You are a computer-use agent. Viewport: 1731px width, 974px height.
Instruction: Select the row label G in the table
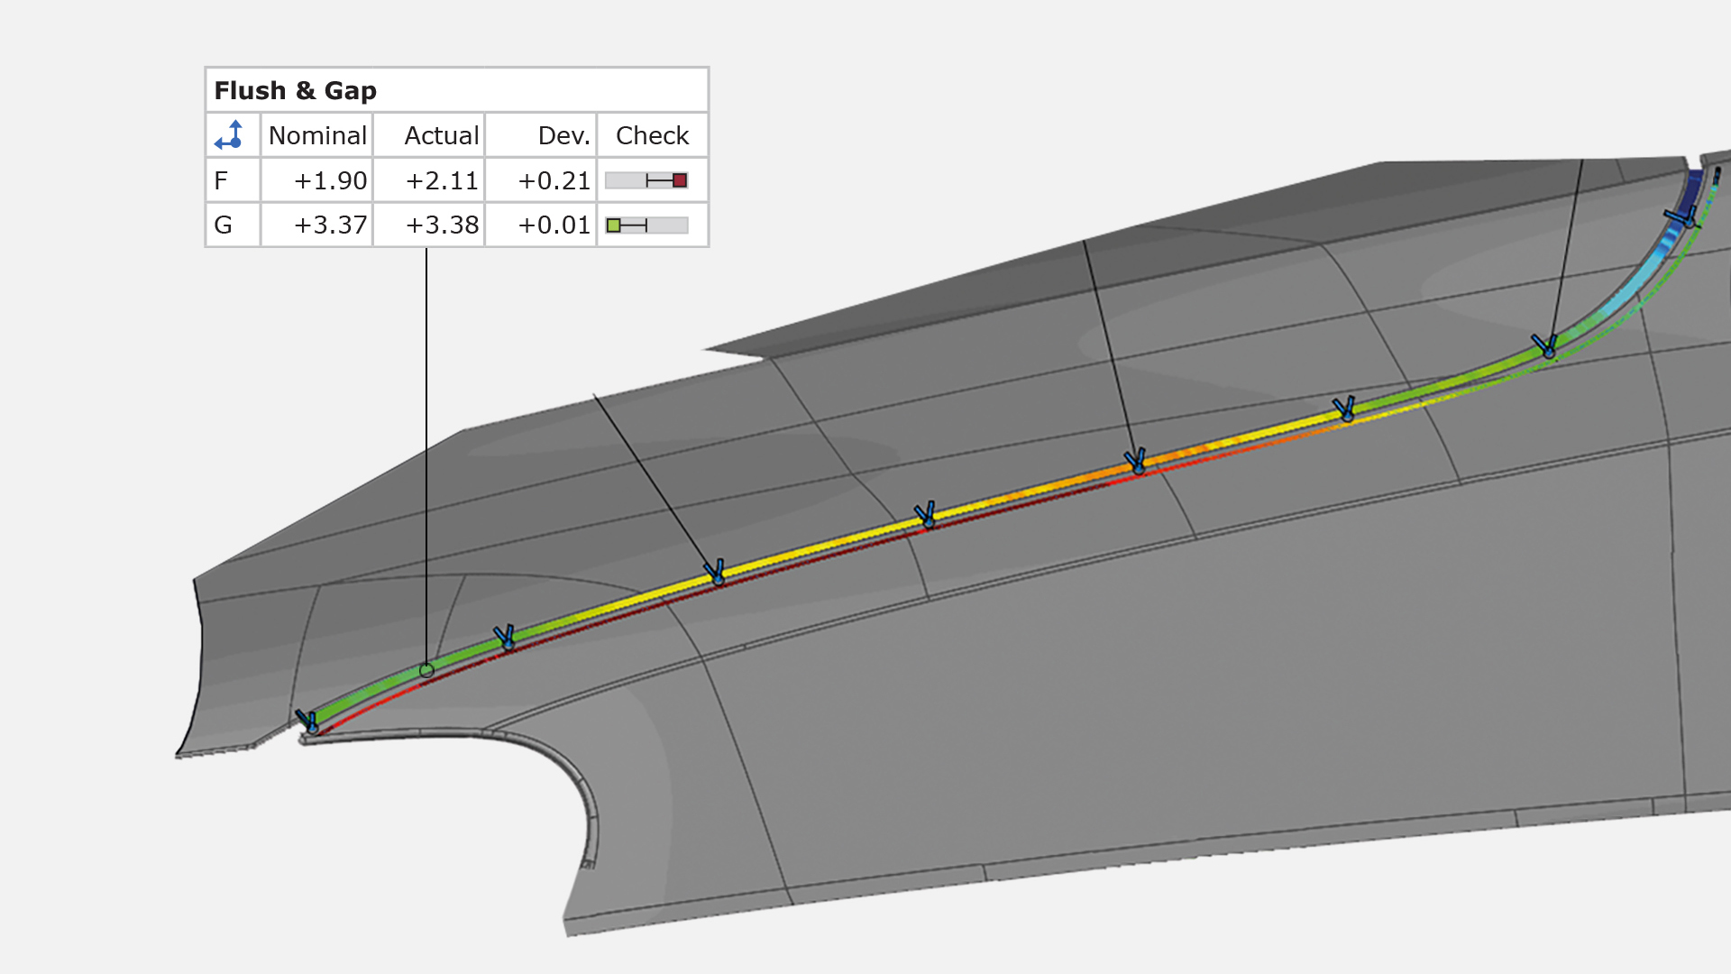click(x=222, y=225)
